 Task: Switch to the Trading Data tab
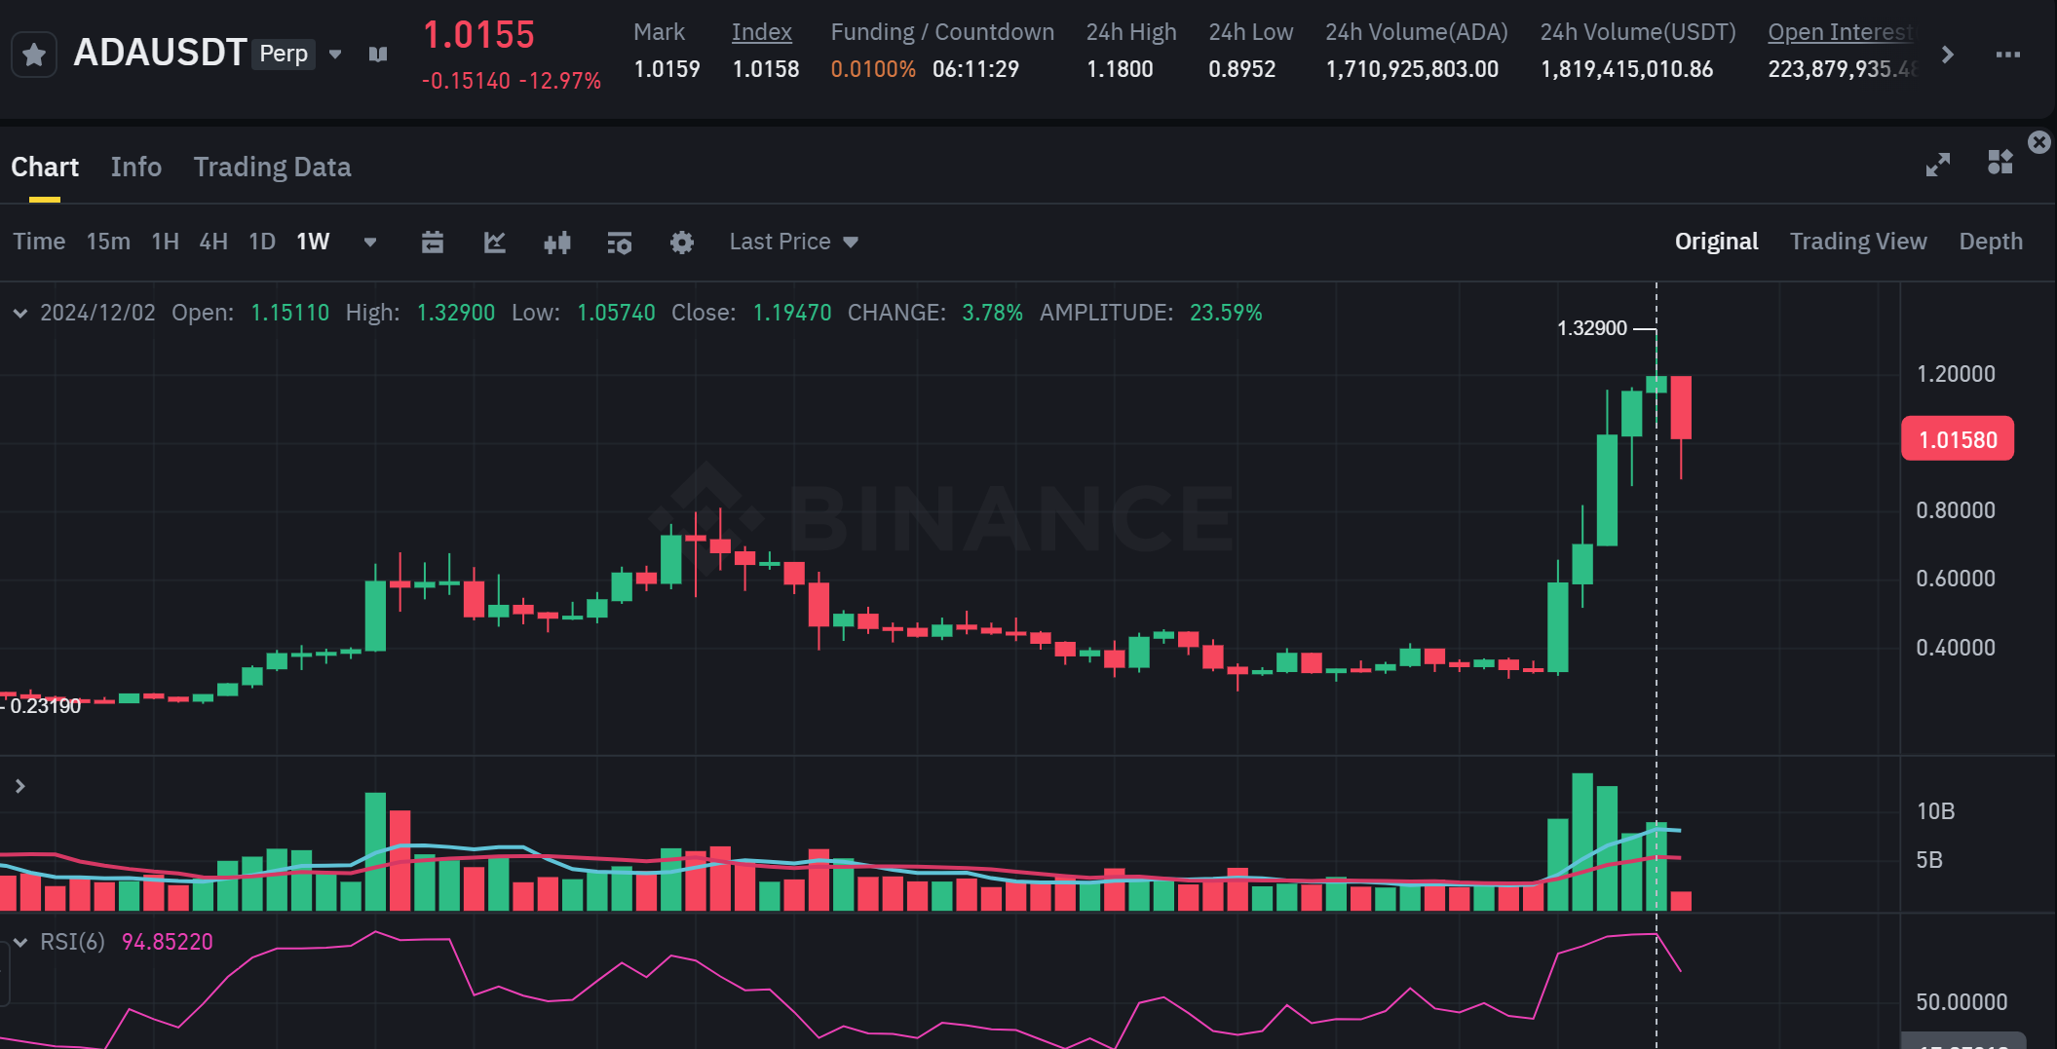click(x=272, y=167)
